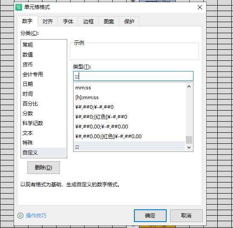Open the 边框 tab
The height and width of the screenshot is (228, 233).
(88, 21)
